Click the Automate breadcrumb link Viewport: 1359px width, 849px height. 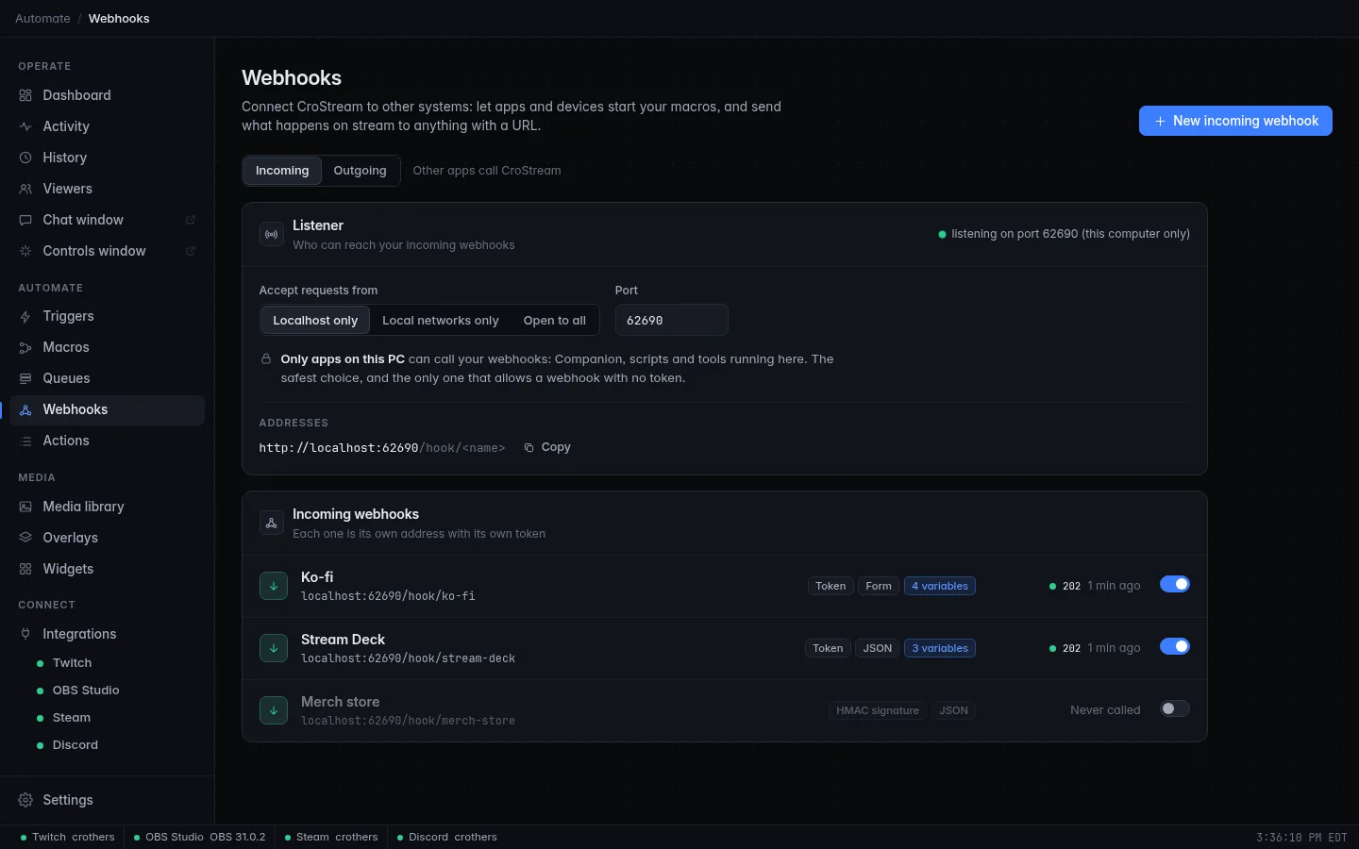click(42, 18)
